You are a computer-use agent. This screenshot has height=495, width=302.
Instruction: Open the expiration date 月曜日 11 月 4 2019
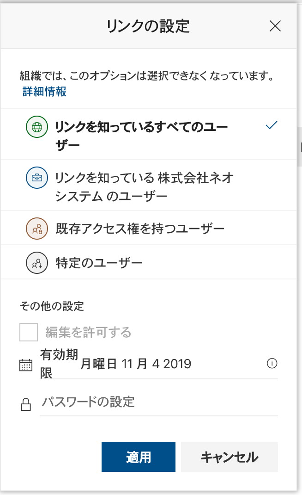[x=136, y=364]
